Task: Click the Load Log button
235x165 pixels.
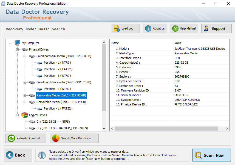Action: click(126, 28)
